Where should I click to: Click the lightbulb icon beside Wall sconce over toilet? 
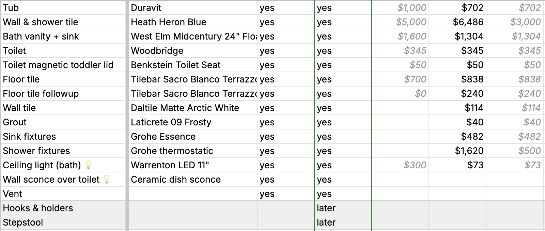click(x=107, y=179)
